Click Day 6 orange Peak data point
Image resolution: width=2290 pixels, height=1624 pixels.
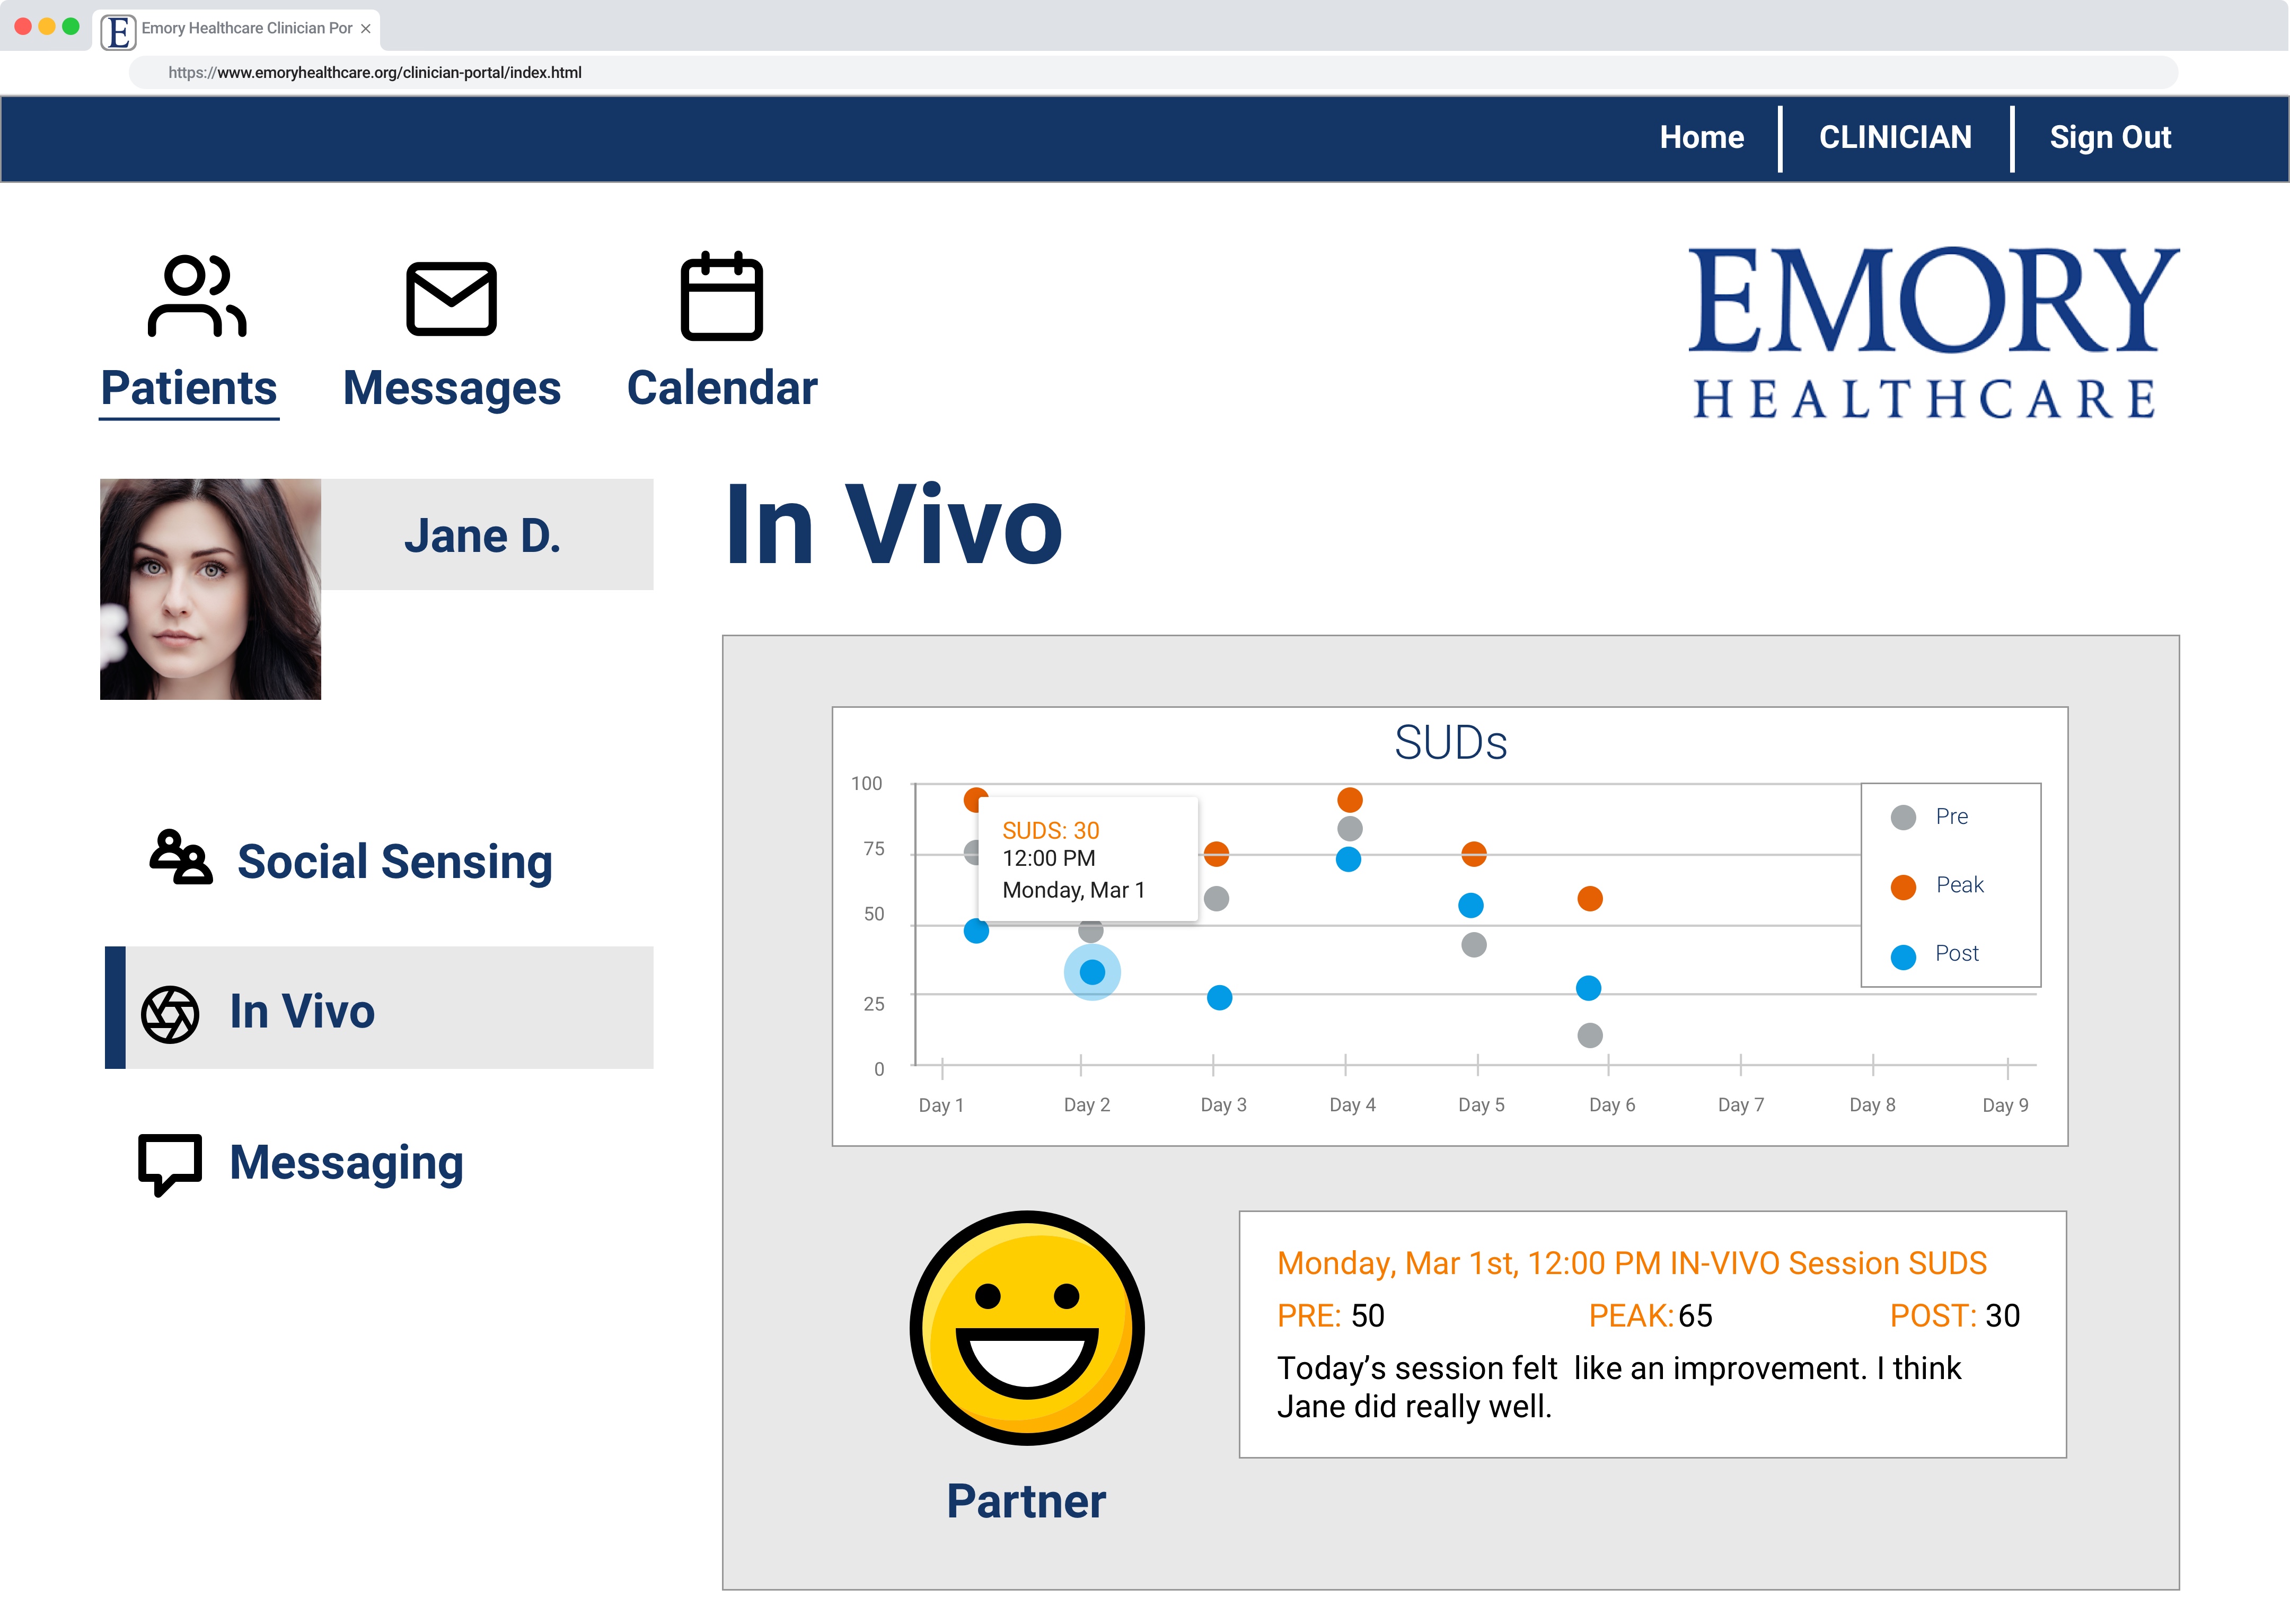tap(1589, 898)
